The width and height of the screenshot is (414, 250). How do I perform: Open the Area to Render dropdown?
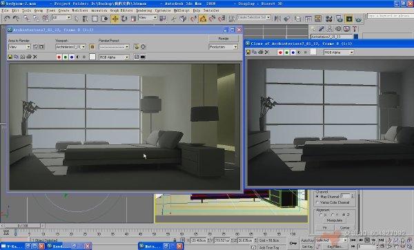click(19, 47)
